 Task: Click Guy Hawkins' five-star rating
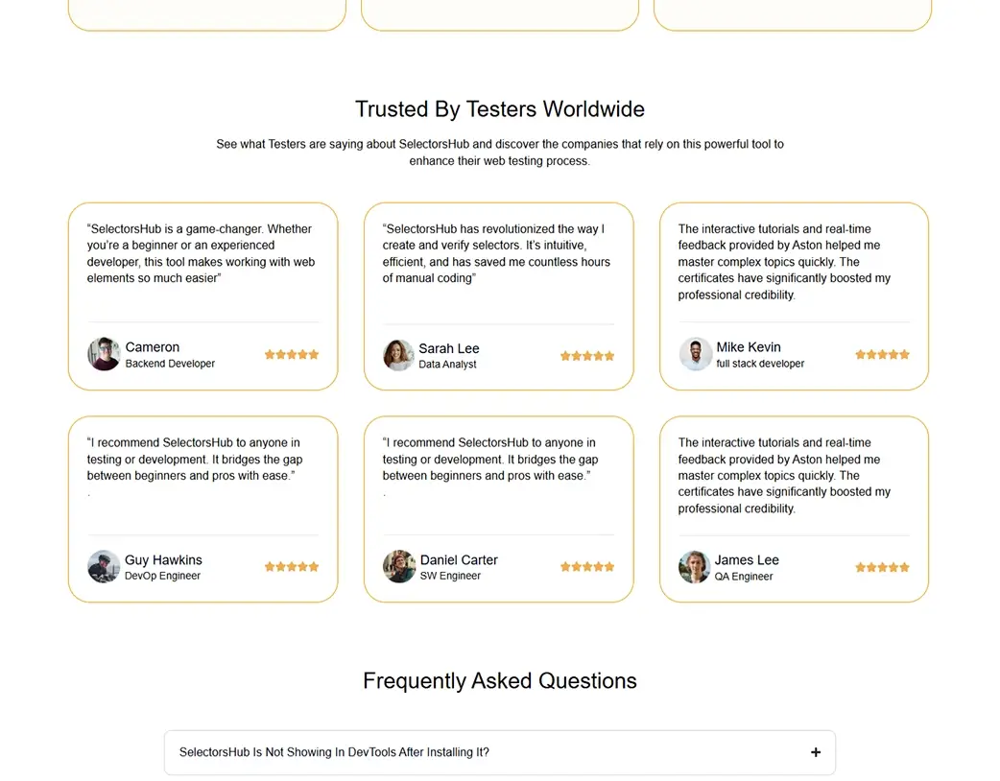[x=292, y=566]
